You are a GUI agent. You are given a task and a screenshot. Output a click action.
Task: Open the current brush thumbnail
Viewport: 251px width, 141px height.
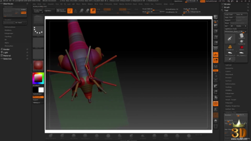(x=38, y=20)
